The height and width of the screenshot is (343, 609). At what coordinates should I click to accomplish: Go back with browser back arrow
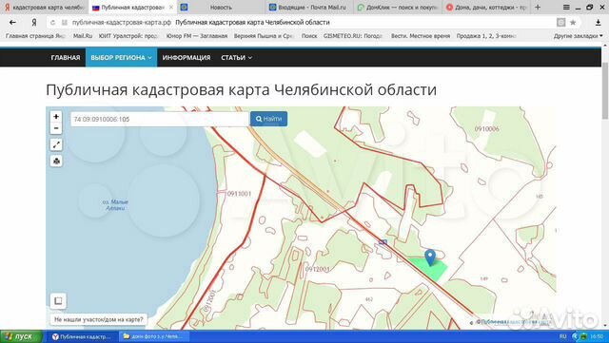tap(12, 23)
